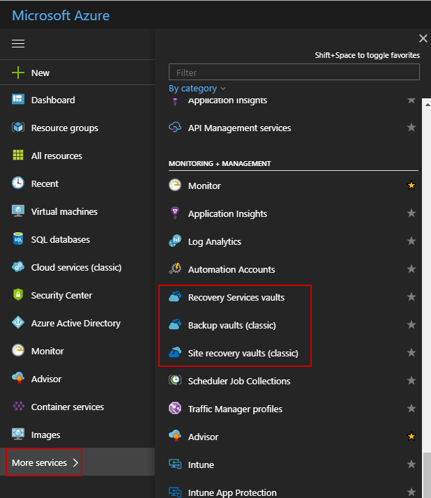Screen dimensions: 431x498
Task: Open the Recent clock icon
Action: [x=18, y=183]
